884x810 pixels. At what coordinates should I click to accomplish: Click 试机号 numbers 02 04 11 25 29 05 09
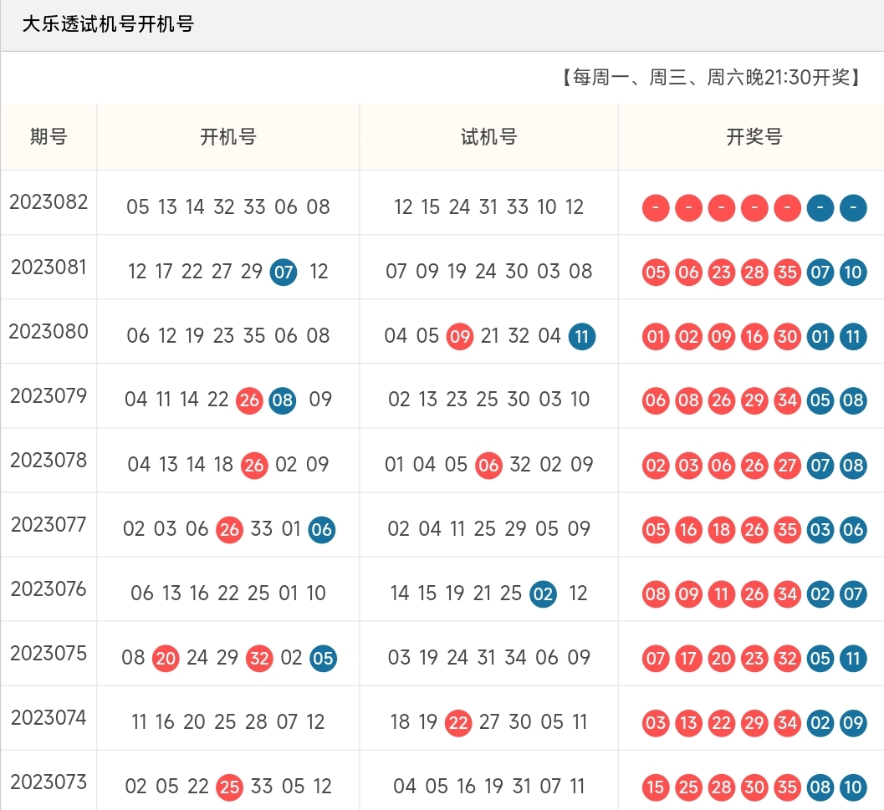pos(488,529)
